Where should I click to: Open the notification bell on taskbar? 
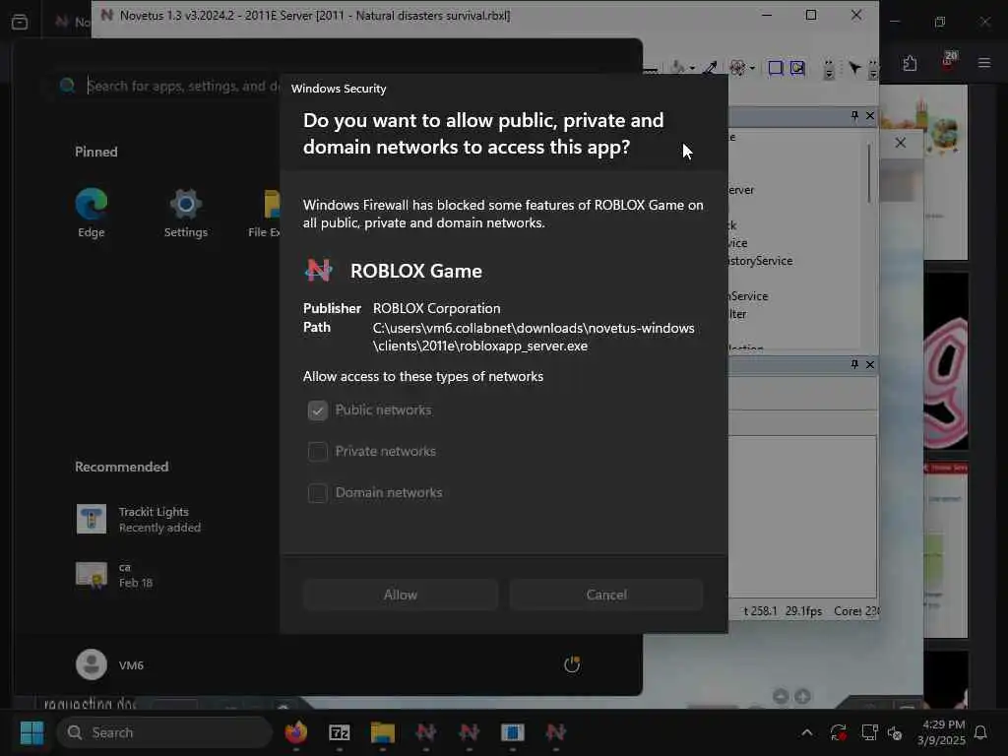[x=981, y=732]
